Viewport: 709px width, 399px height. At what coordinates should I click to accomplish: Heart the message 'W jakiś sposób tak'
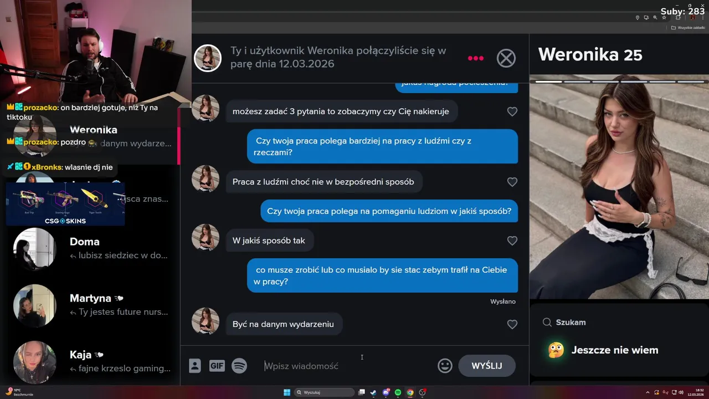[x=512, y=241]
